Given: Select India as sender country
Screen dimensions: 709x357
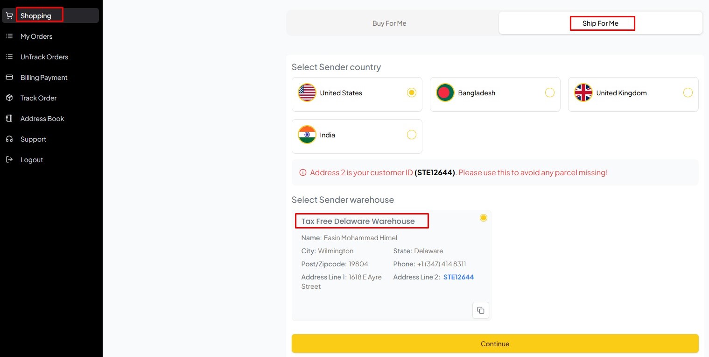Looking at the screenshot, I should [x=411, y=135].
